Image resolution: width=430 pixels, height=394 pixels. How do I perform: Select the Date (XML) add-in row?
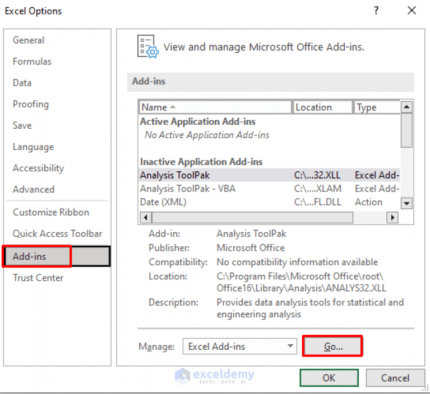(269, 202)
